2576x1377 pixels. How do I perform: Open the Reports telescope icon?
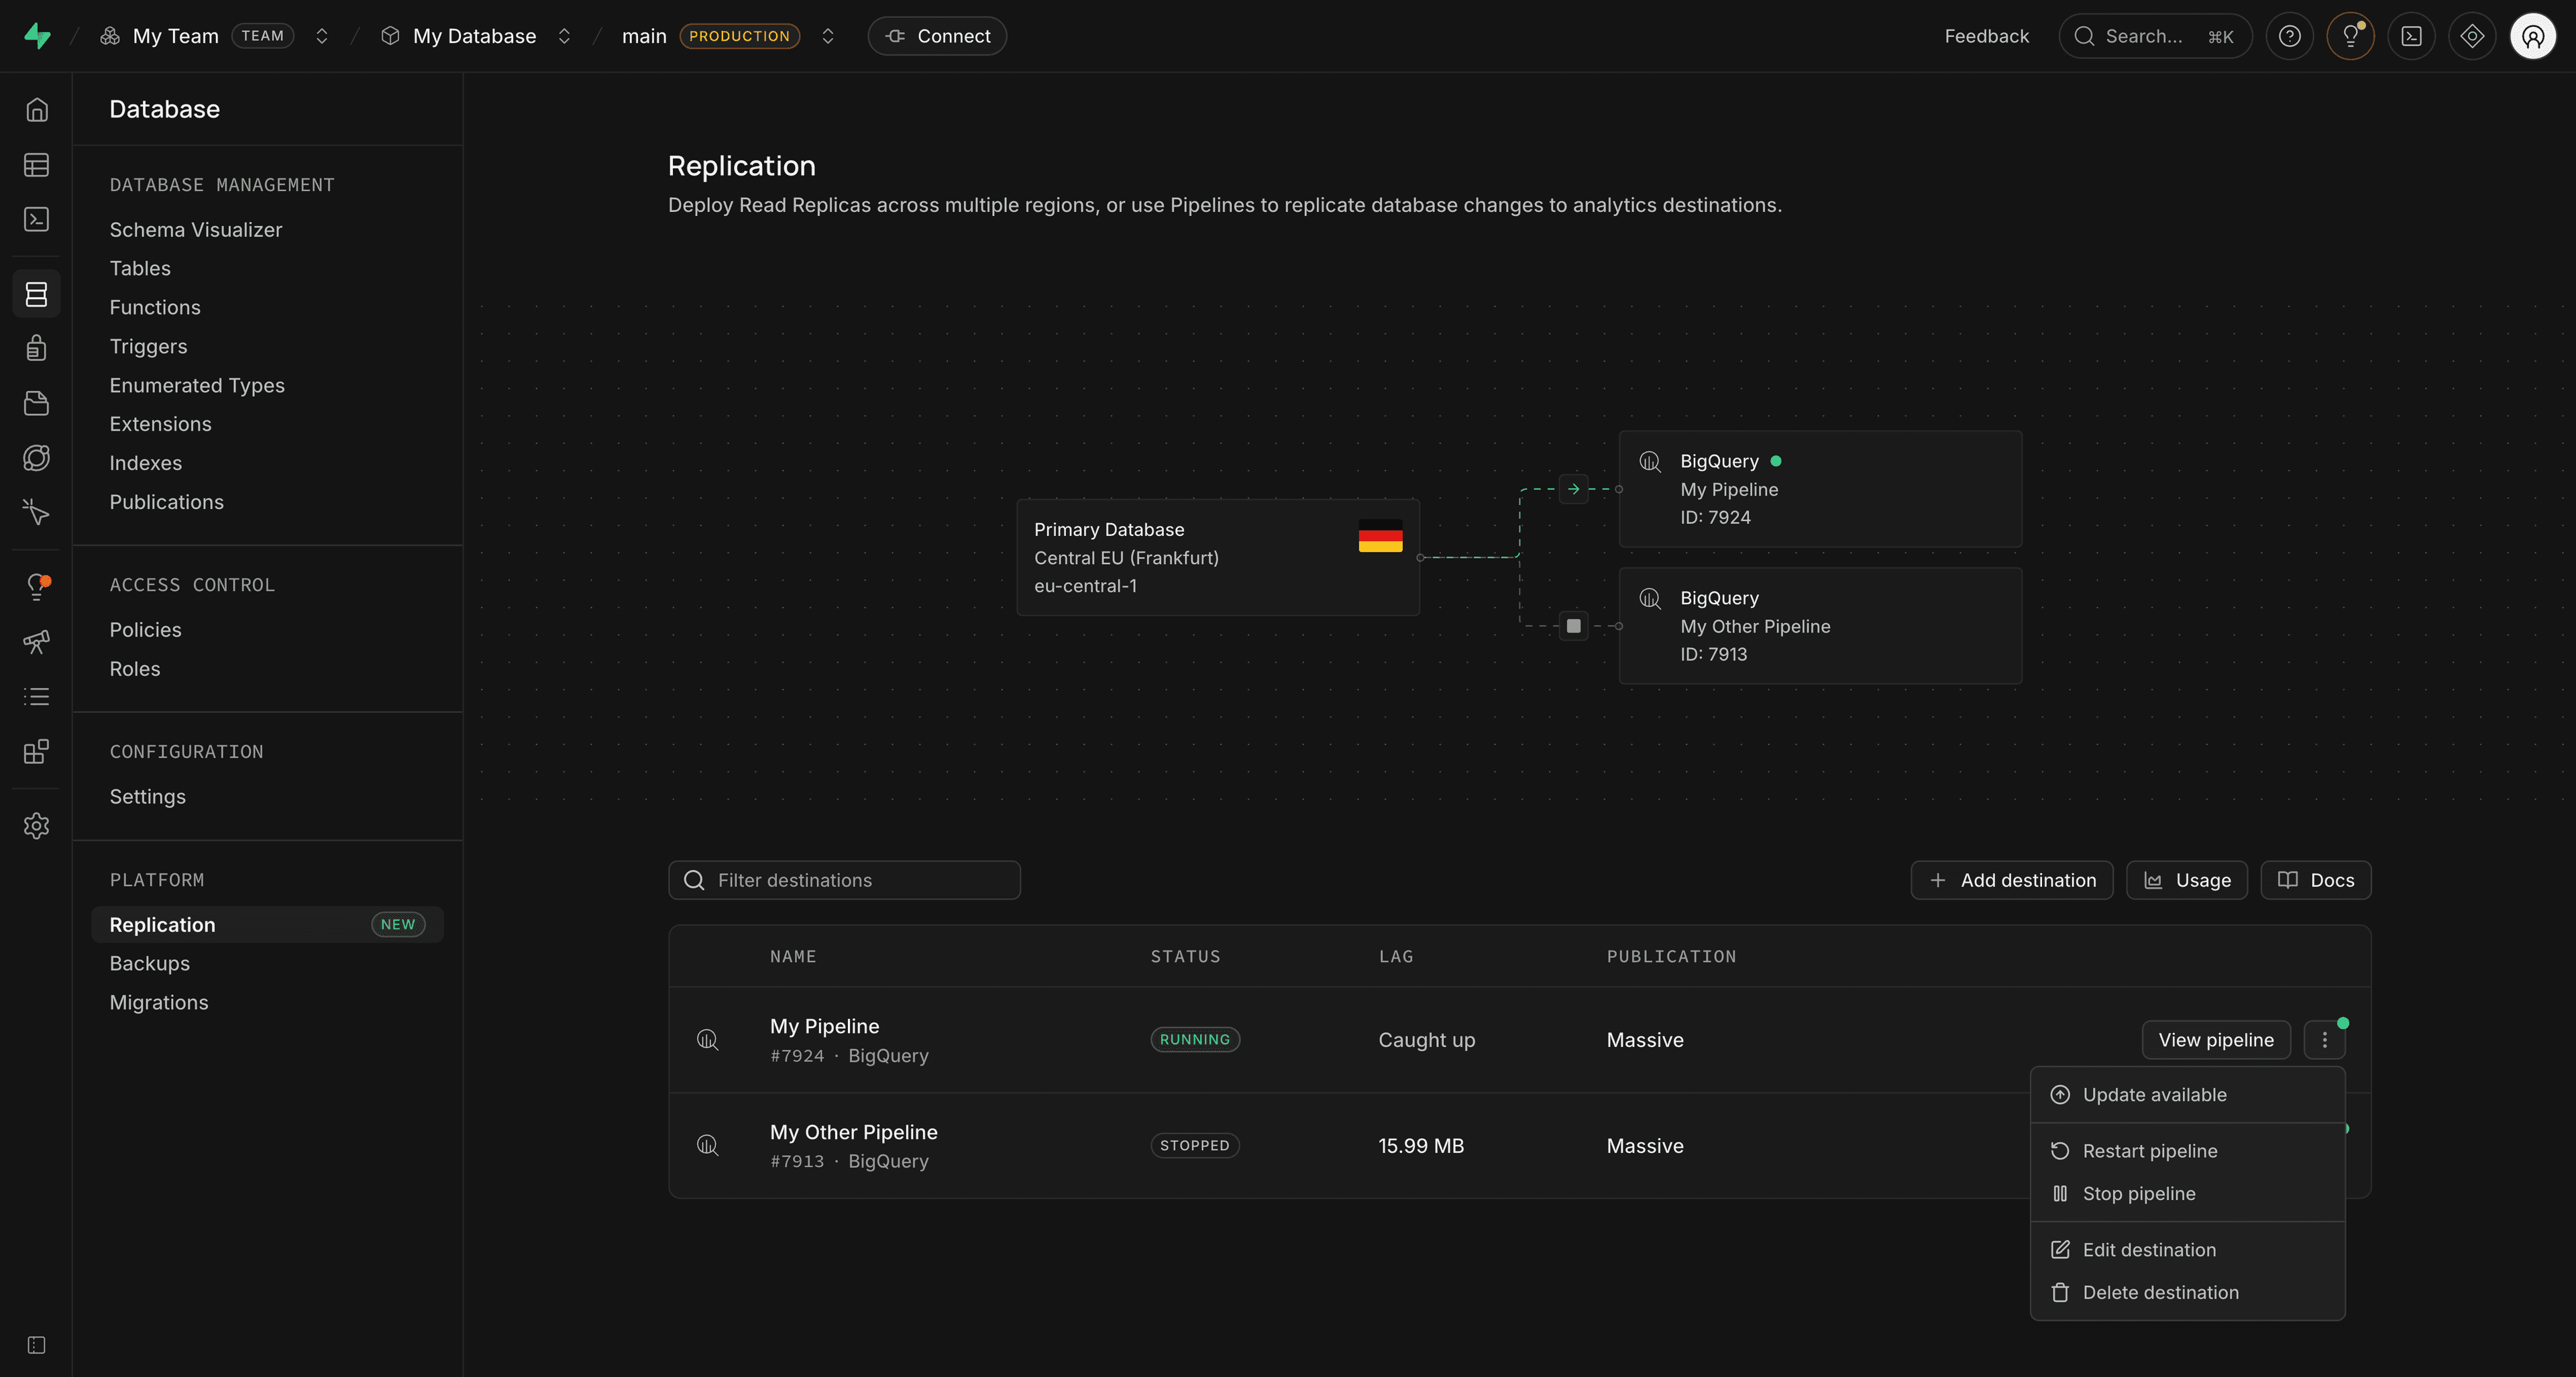coord(37,642)
